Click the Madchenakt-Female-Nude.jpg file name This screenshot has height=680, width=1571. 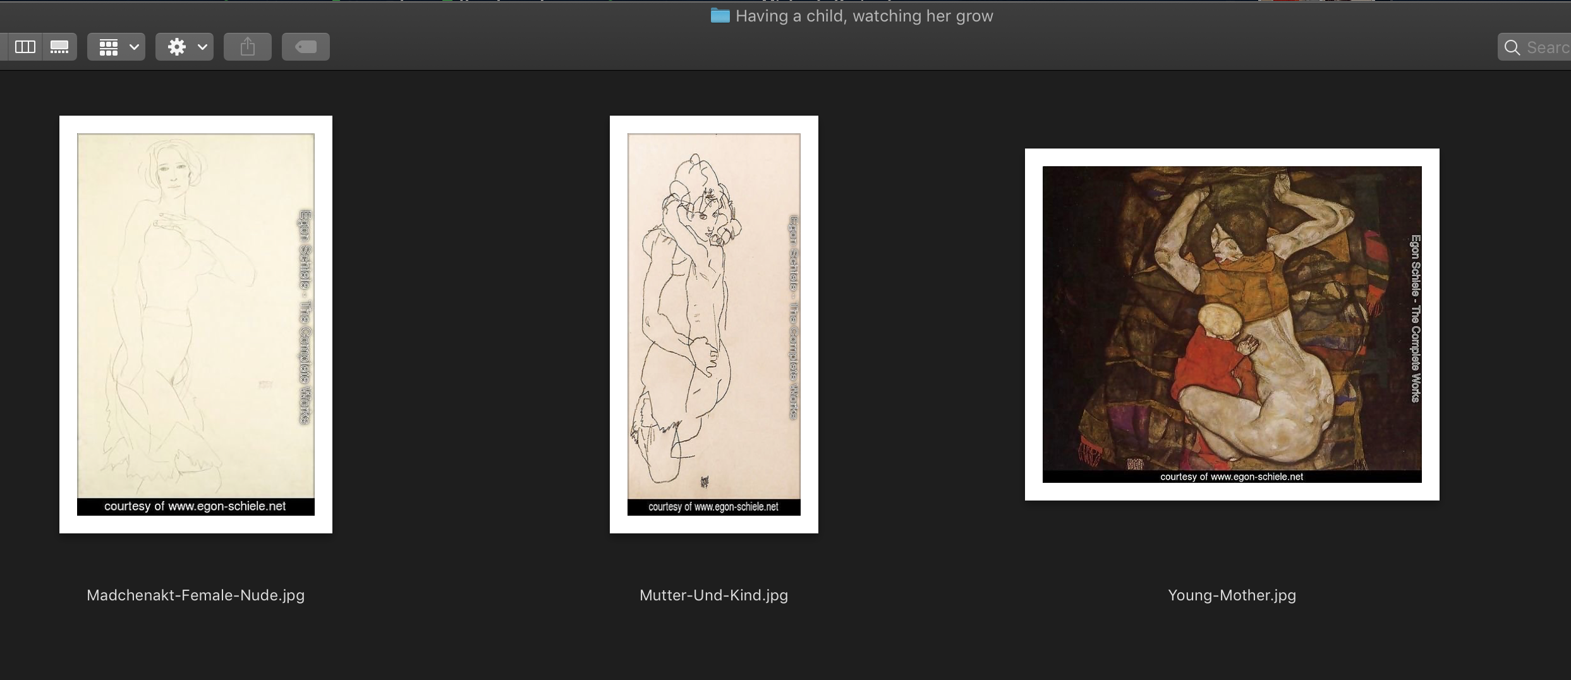tap(196, 595)
